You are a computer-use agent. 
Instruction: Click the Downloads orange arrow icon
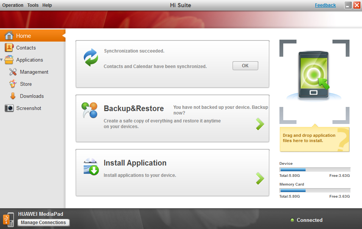[13, 96]
